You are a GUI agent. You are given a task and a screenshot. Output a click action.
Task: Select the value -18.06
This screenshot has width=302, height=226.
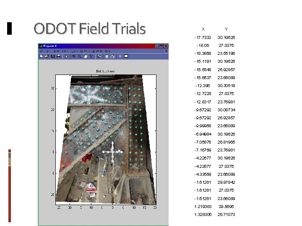point(203,46)
